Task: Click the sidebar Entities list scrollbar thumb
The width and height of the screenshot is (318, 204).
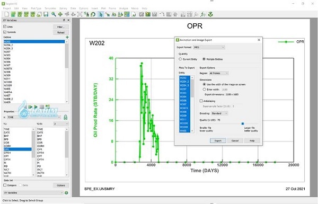Action: [67, 55]
